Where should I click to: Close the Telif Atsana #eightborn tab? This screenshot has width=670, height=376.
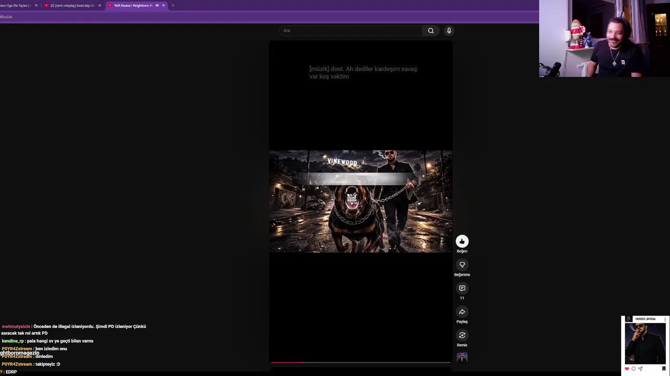pyautogui.click(x=163, y=5)
